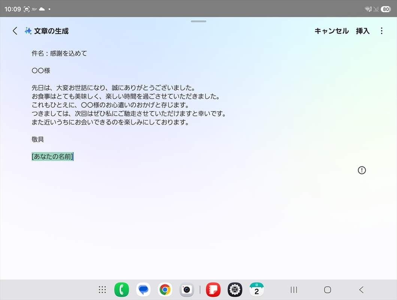The width and height of the screenshot is (397, 300).
Task: Tap the line starting また近いうちに
Action: pos(110,122)
